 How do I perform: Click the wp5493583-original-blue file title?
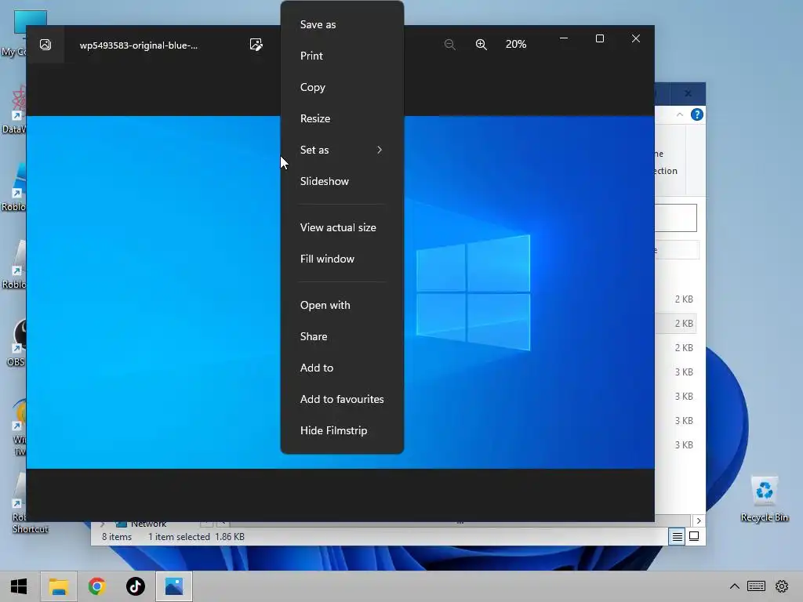(x=138, y=45)
